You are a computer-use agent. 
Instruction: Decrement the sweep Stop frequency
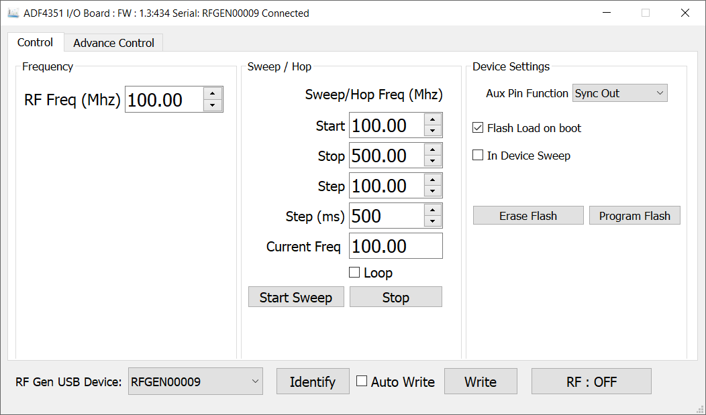(433, 162)
